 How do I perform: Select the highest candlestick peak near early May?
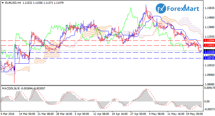[x=146, y=5]
